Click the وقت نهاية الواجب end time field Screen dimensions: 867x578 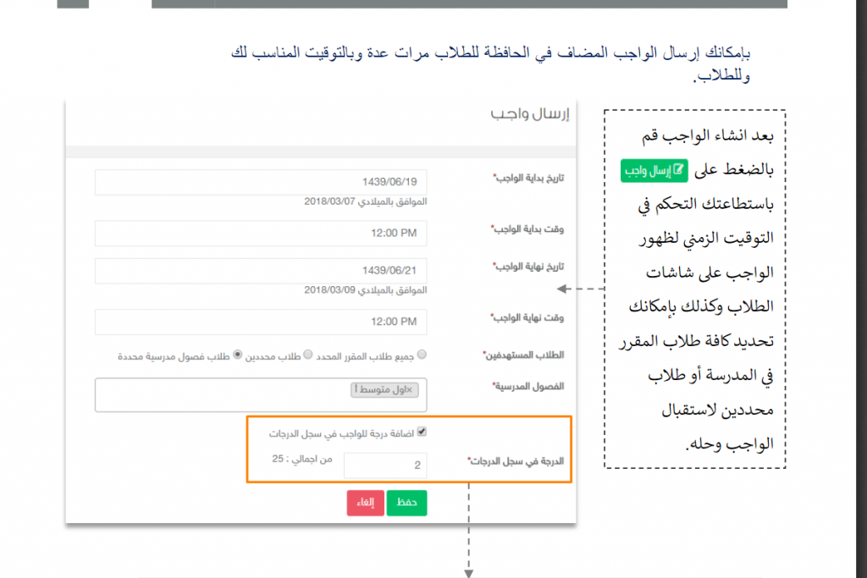point(261,322)
